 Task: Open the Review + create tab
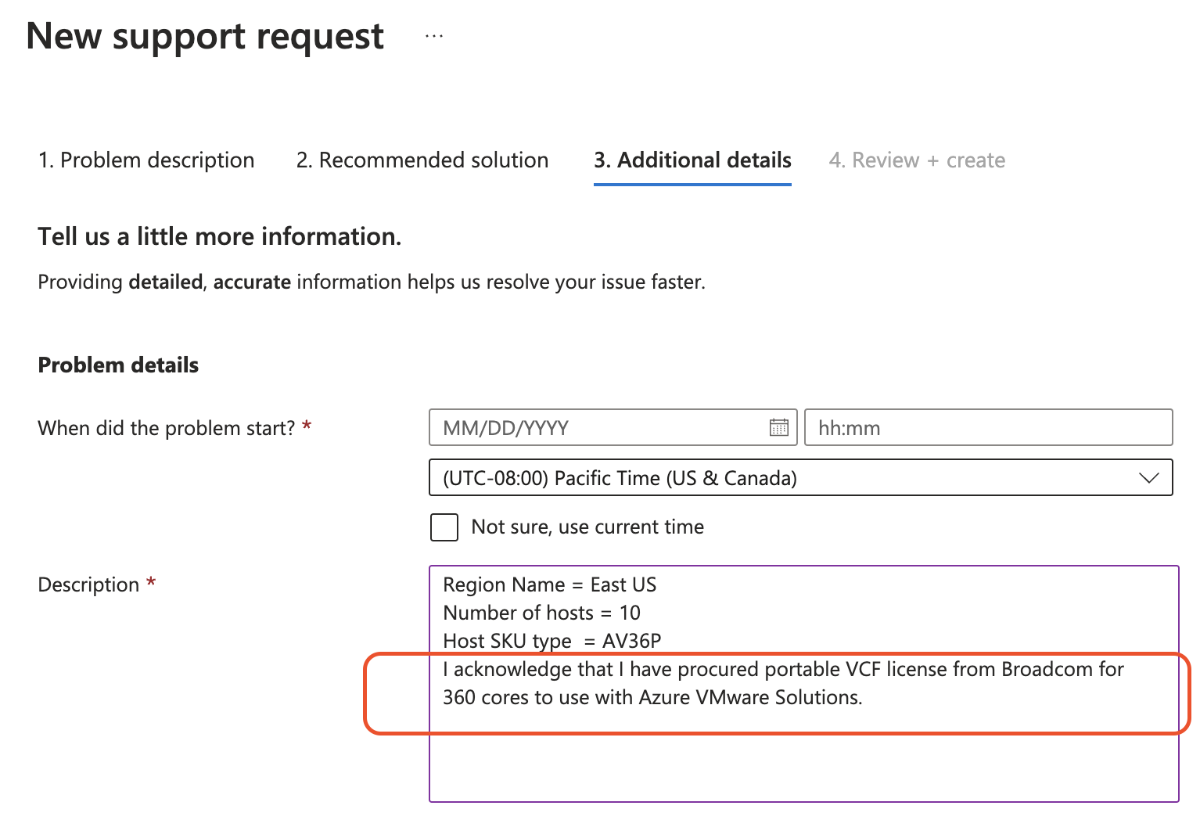(917, 160)
